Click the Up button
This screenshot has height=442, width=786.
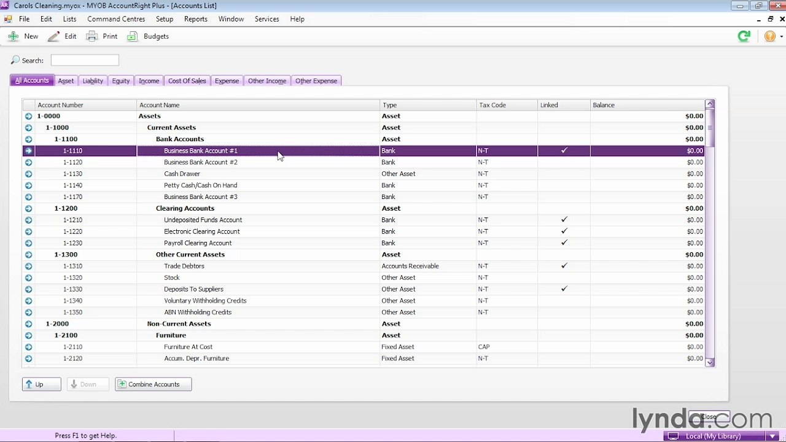[x=41, y=384]
